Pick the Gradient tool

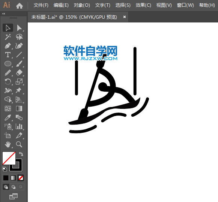coord(19,108)
